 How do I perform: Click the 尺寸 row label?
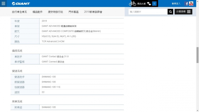[17, 37]
